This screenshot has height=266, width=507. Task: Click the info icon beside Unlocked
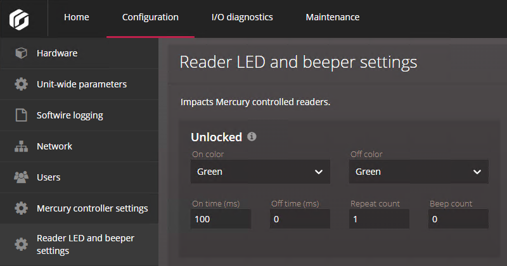tap(252, 137)
